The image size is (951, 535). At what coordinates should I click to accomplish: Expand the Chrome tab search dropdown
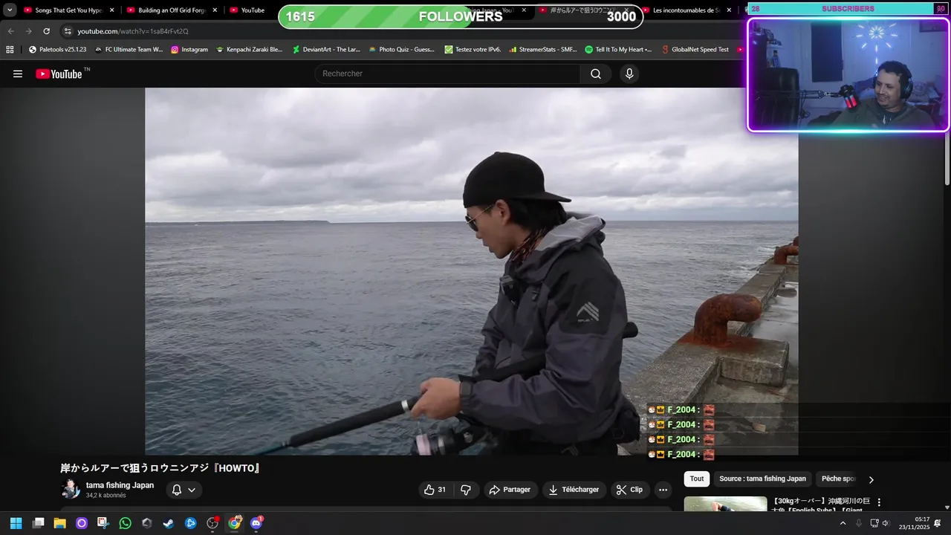tap(10, 10)
